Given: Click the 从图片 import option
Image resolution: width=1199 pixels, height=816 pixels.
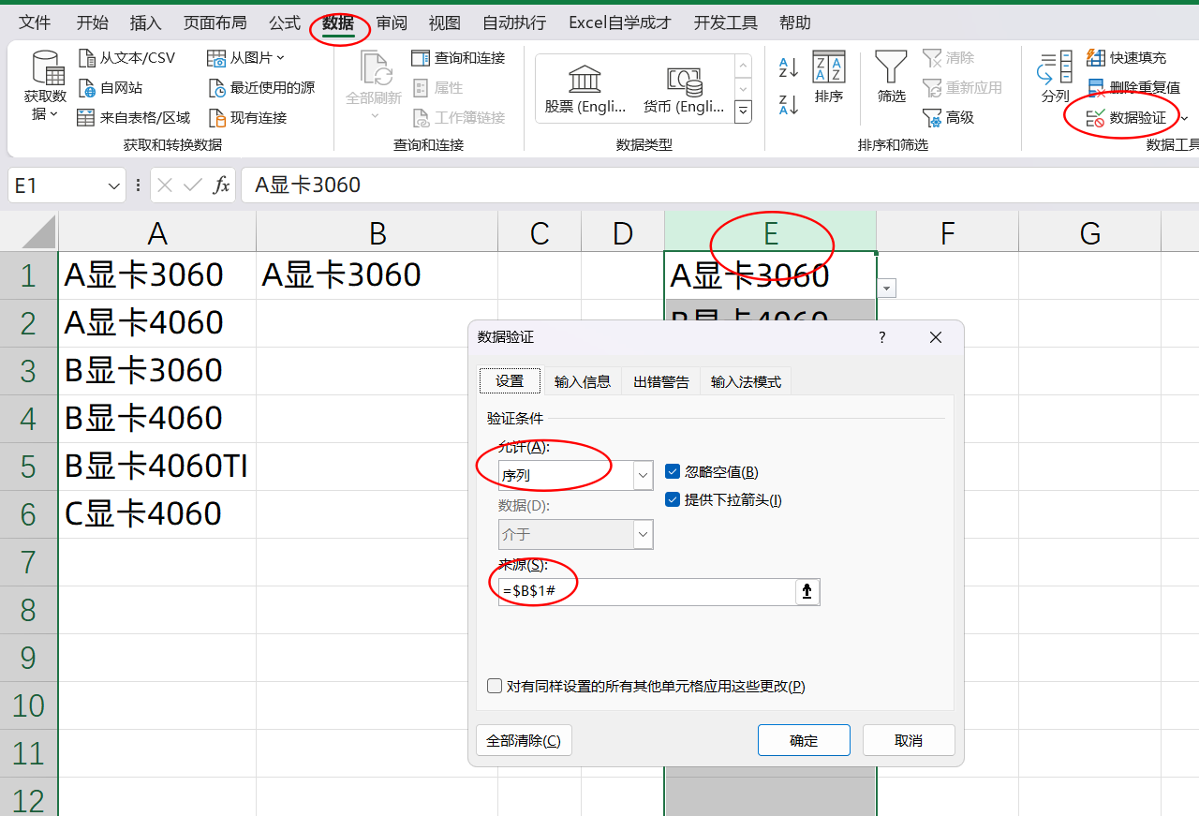Looking at the screenshot, I should pyautogui.click(x=241, y=58).
